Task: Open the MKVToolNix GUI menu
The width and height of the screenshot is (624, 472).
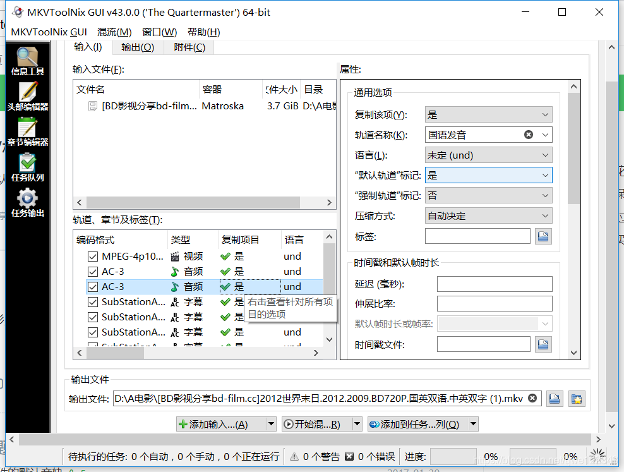Action: [x=49, y=32]
